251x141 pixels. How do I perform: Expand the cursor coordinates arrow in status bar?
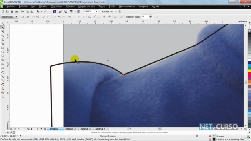point(21,136)
